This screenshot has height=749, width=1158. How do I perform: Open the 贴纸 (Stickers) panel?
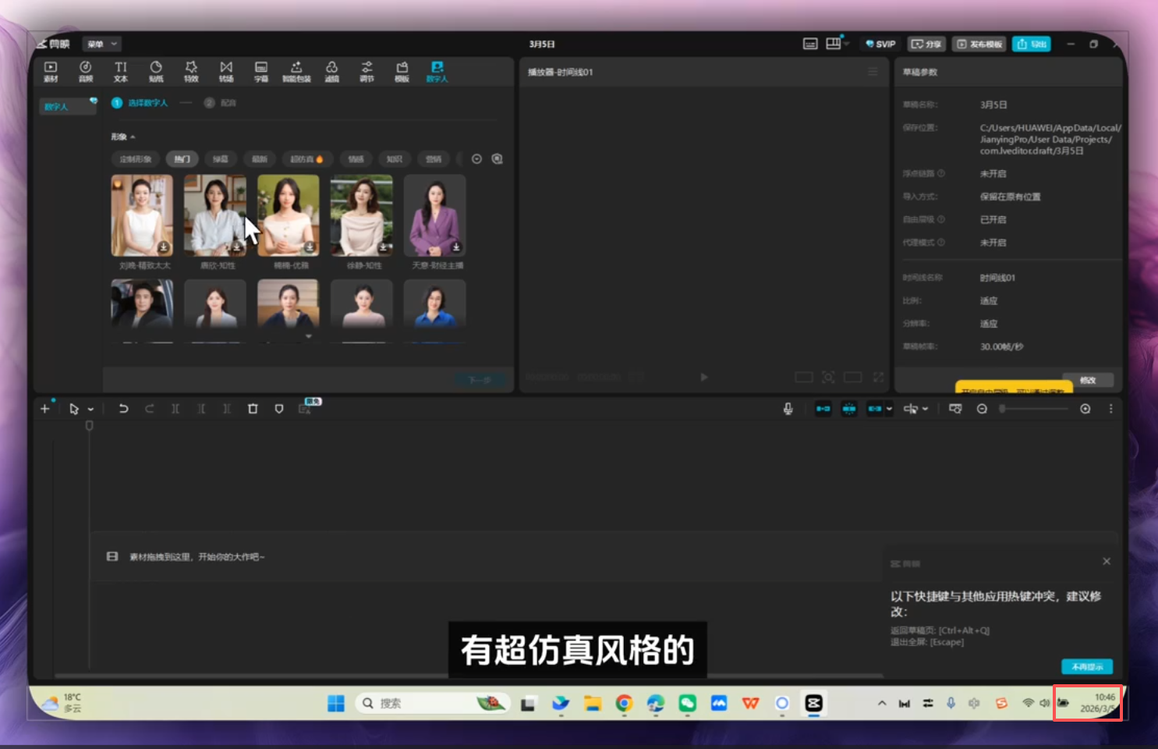coord(156,71)
